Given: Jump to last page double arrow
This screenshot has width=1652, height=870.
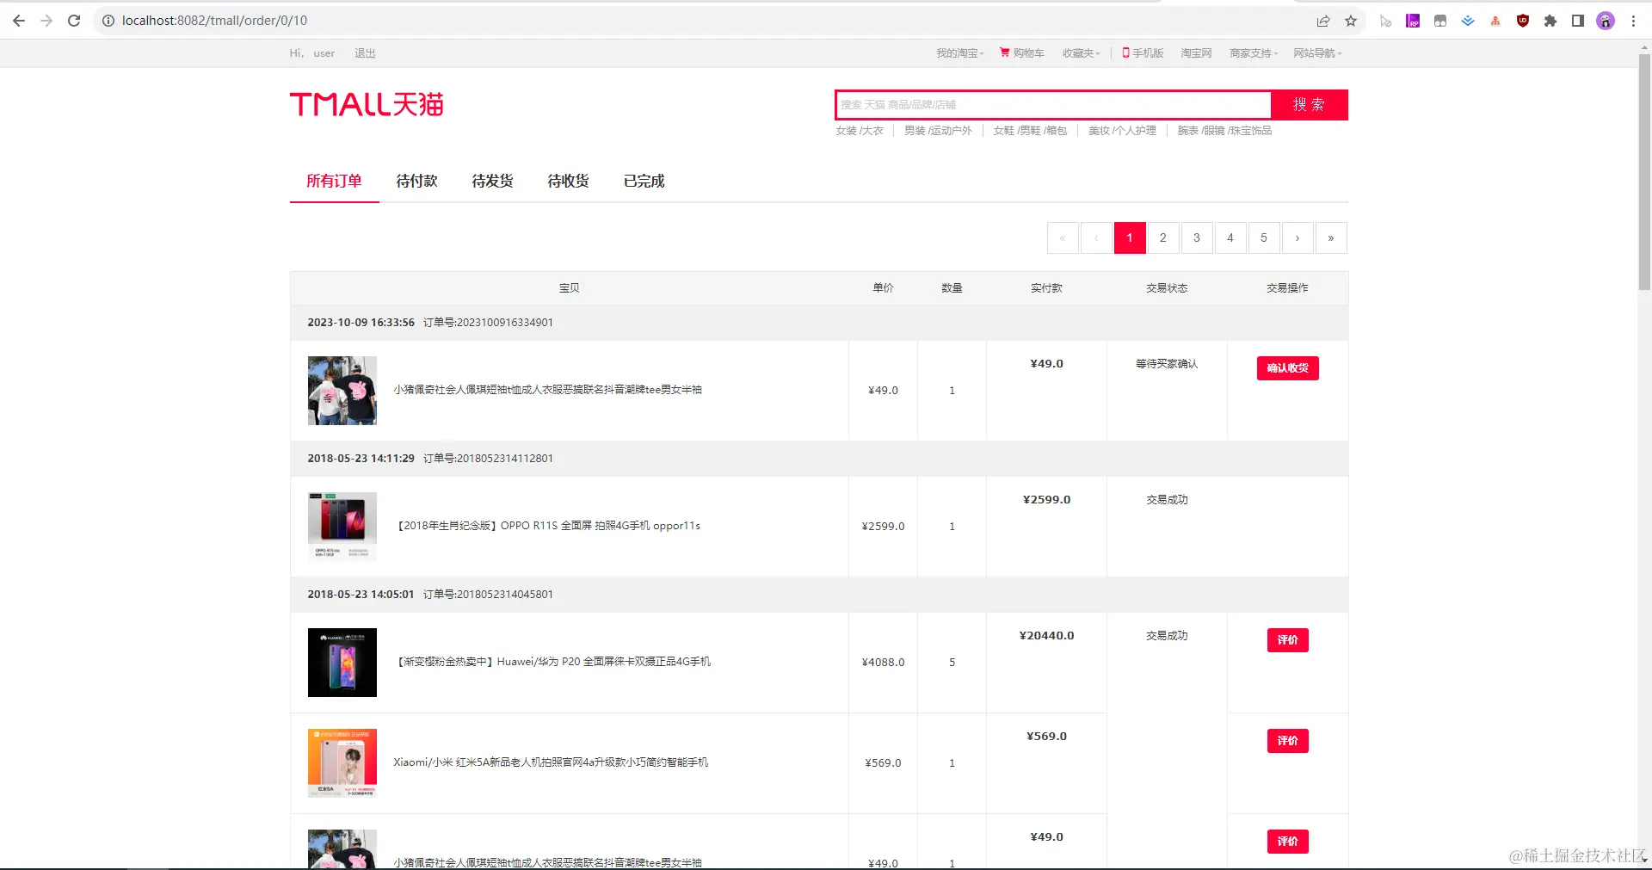Looking at the screenshot, I should (1331, 238).
